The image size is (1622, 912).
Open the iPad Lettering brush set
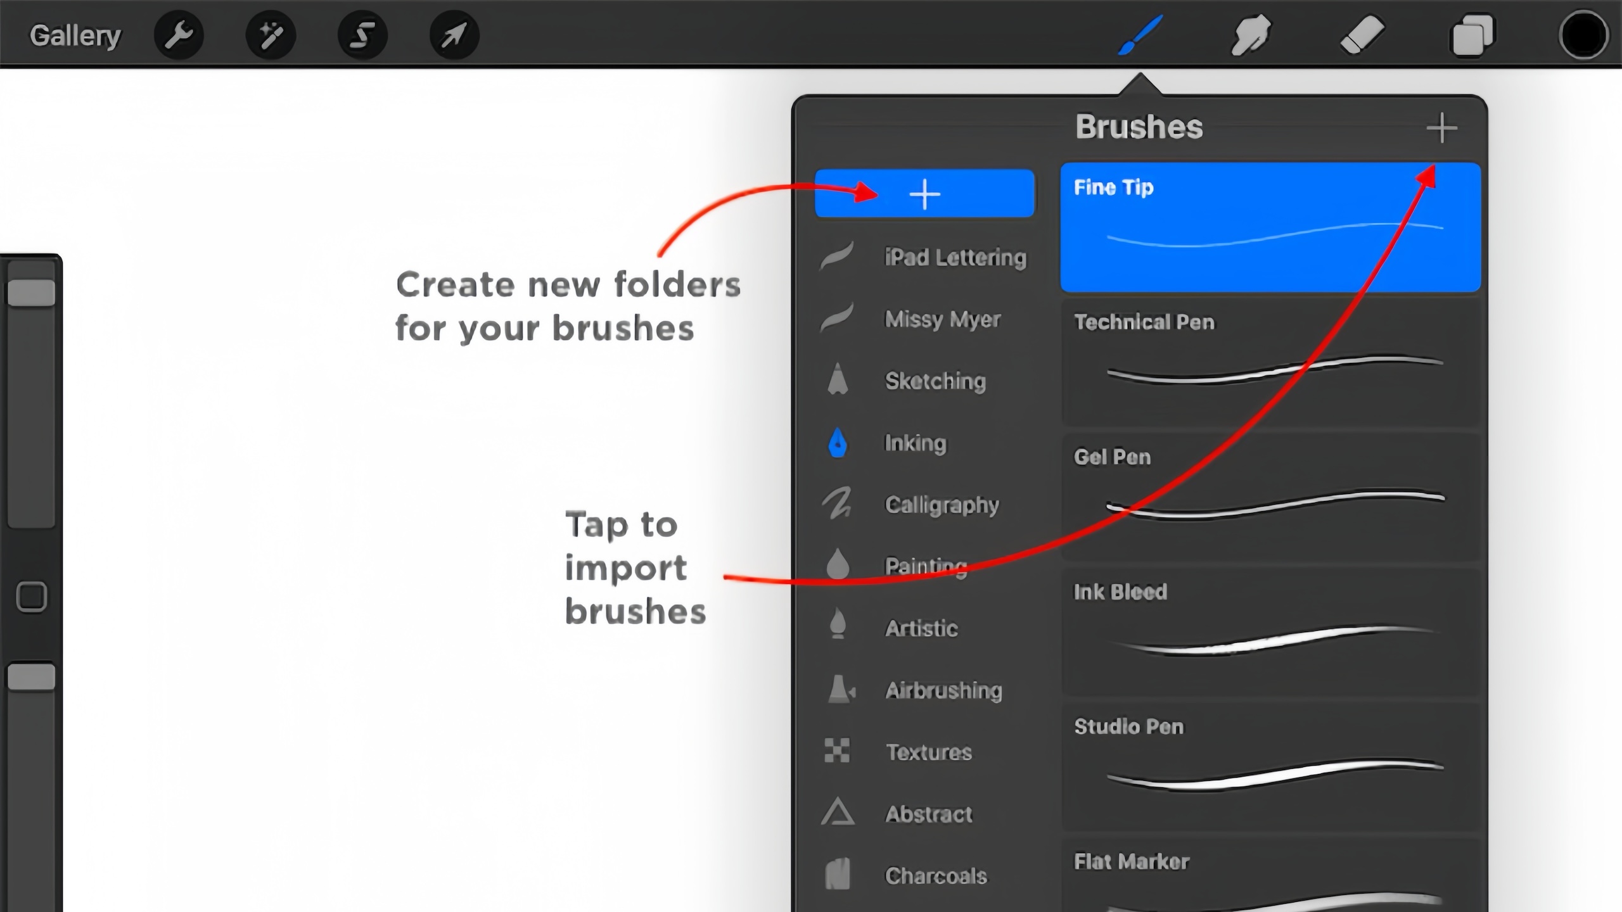click(x=925, y=258)
